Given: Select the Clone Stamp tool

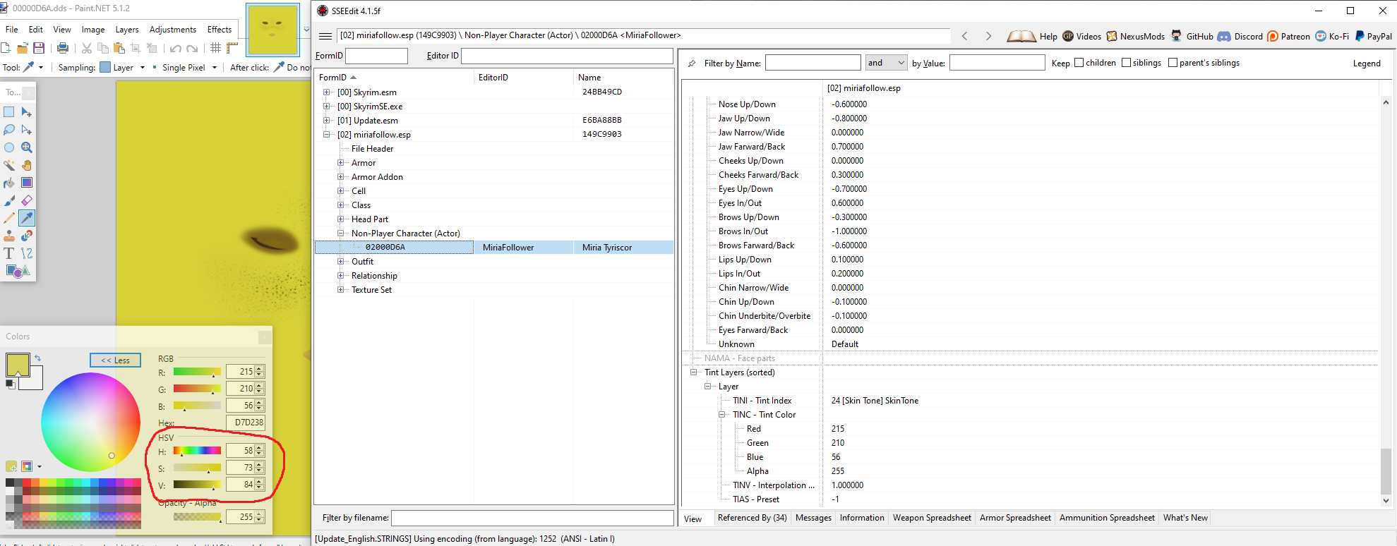Looking at the screenshot, I should pyautogui.click(x=9, y=236).
